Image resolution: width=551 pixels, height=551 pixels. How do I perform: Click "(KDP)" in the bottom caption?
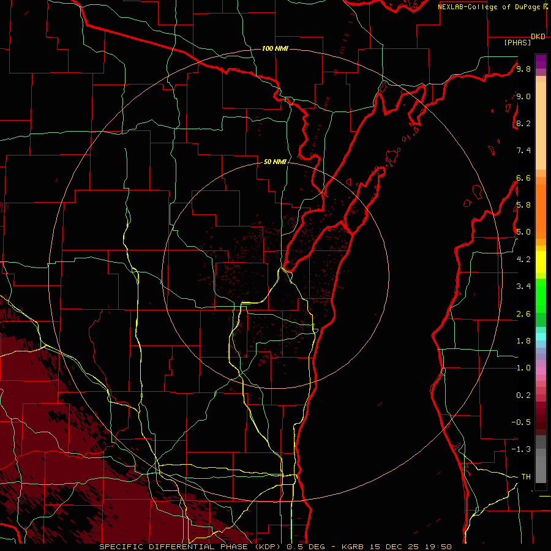268,547
